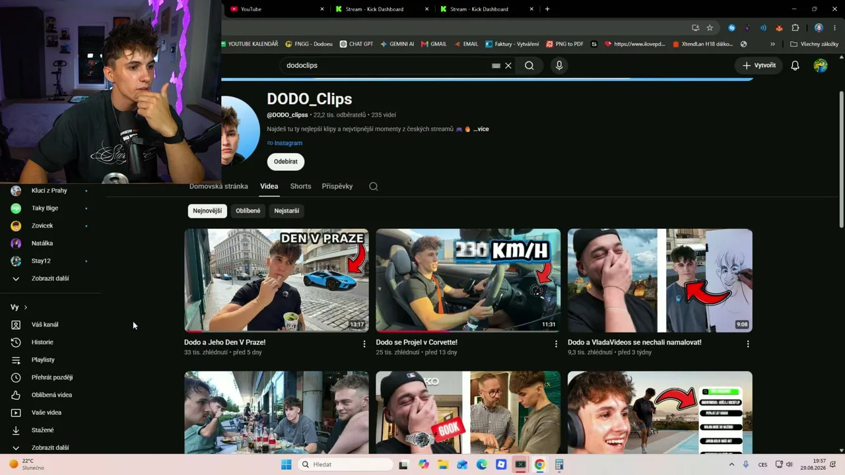
Task: Play the Den v Praze video thumbnail
Action: [x=277, y=280]
